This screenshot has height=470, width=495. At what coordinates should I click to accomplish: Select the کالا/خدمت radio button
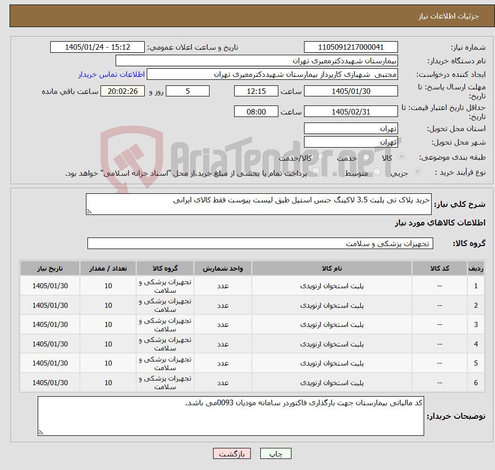321,157
